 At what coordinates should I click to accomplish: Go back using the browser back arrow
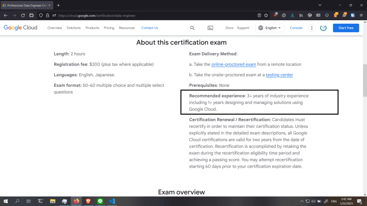6,16
